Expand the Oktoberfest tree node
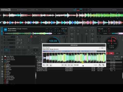123x92 pixels. [x=4, y=76]
